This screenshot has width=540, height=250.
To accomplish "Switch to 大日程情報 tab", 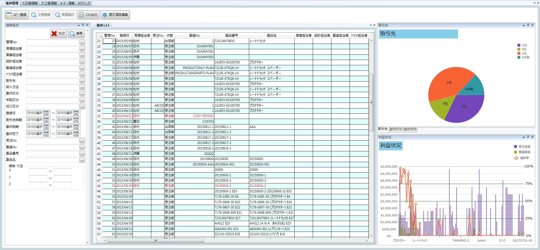I will [x=30, y=3].
